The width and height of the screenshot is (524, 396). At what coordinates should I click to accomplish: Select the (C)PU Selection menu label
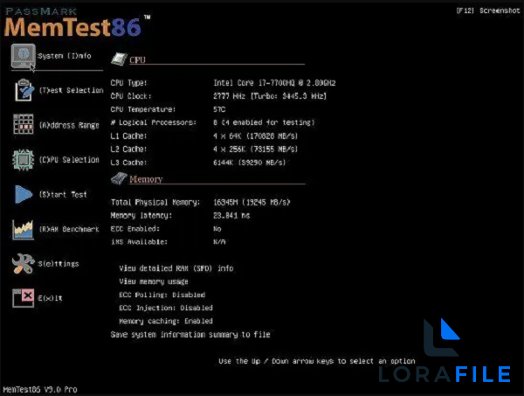69,160
